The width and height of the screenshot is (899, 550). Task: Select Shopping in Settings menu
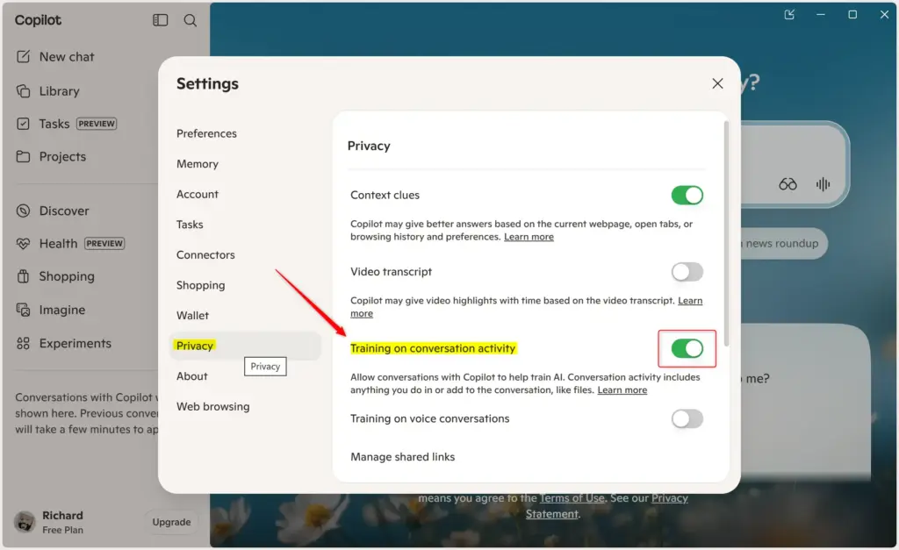pyautogui.click(x=201, y=285)
